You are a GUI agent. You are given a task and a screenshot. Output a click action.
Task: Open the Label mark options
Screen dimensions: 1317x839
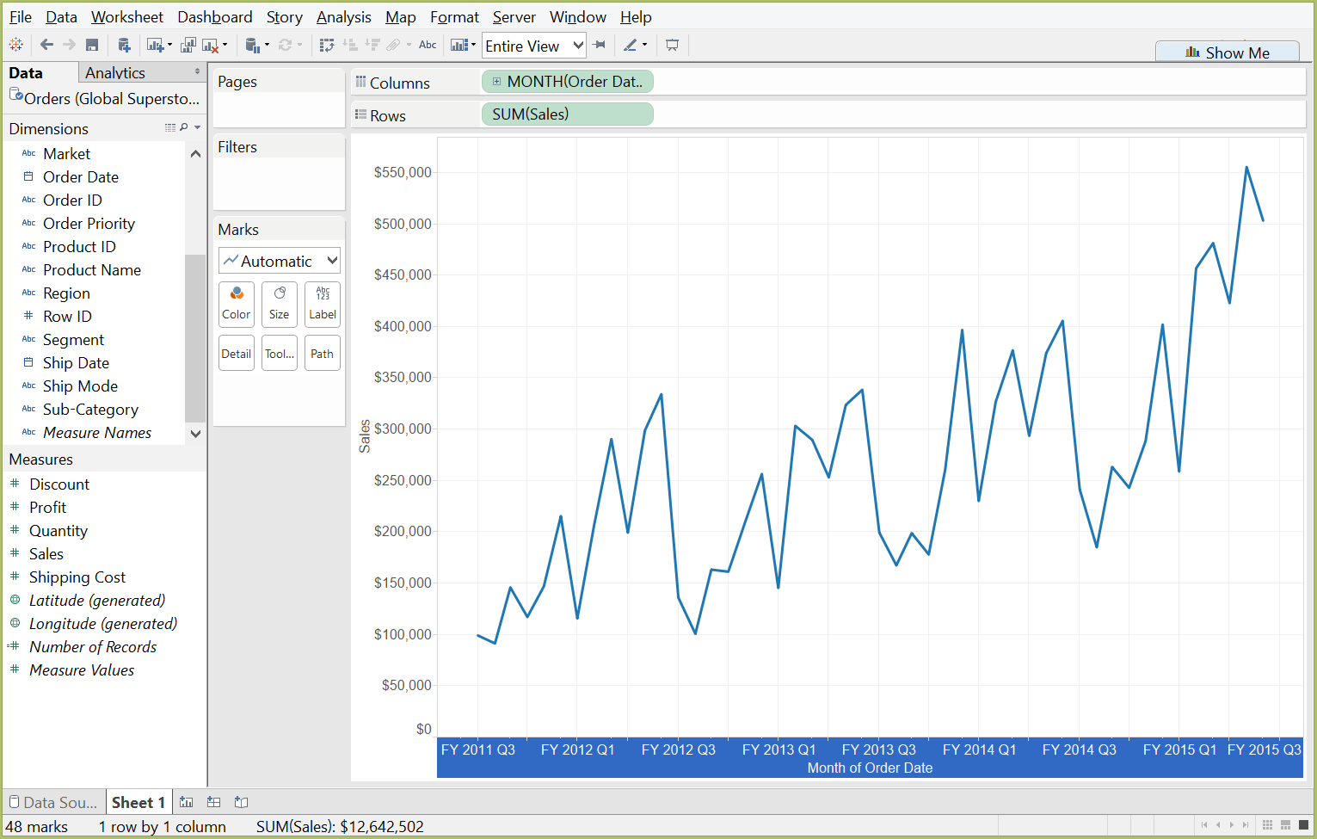coord(322,304)
